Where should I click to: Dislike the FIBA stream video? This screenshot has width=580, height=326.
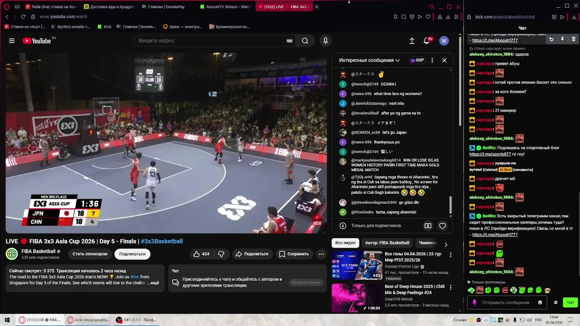pyautogui.click(x=221, y=254)
